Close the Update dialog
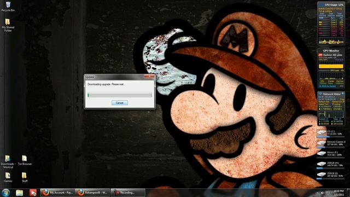The width and height of the screenshot is (350, 197). [x=149, y=77]
